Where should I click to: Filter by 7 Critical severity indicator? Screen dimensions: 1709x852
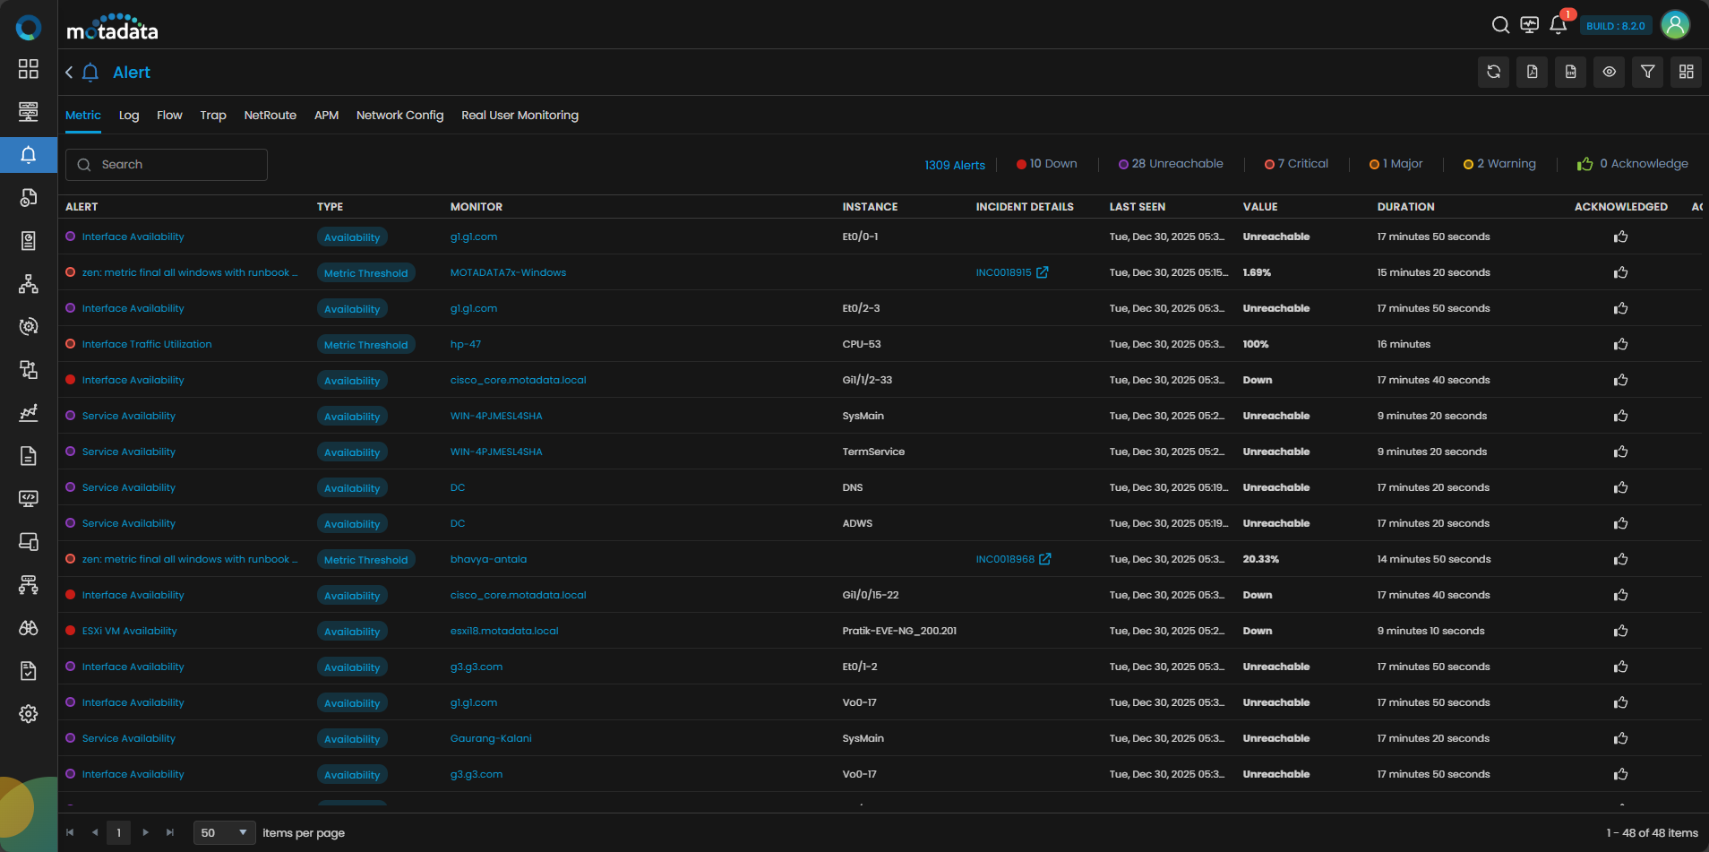coord(1296,164)
